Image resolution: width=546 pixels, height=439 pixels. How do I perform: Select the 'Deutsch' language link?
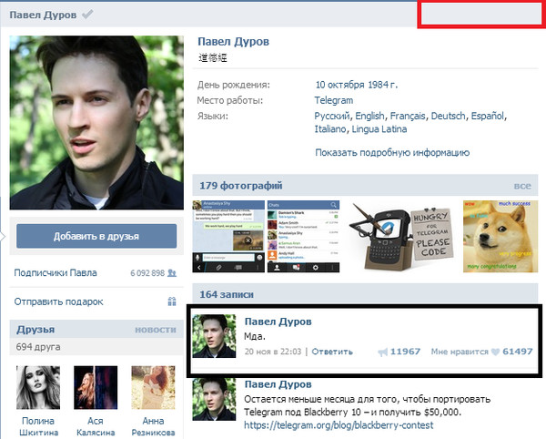pos(448,116)
